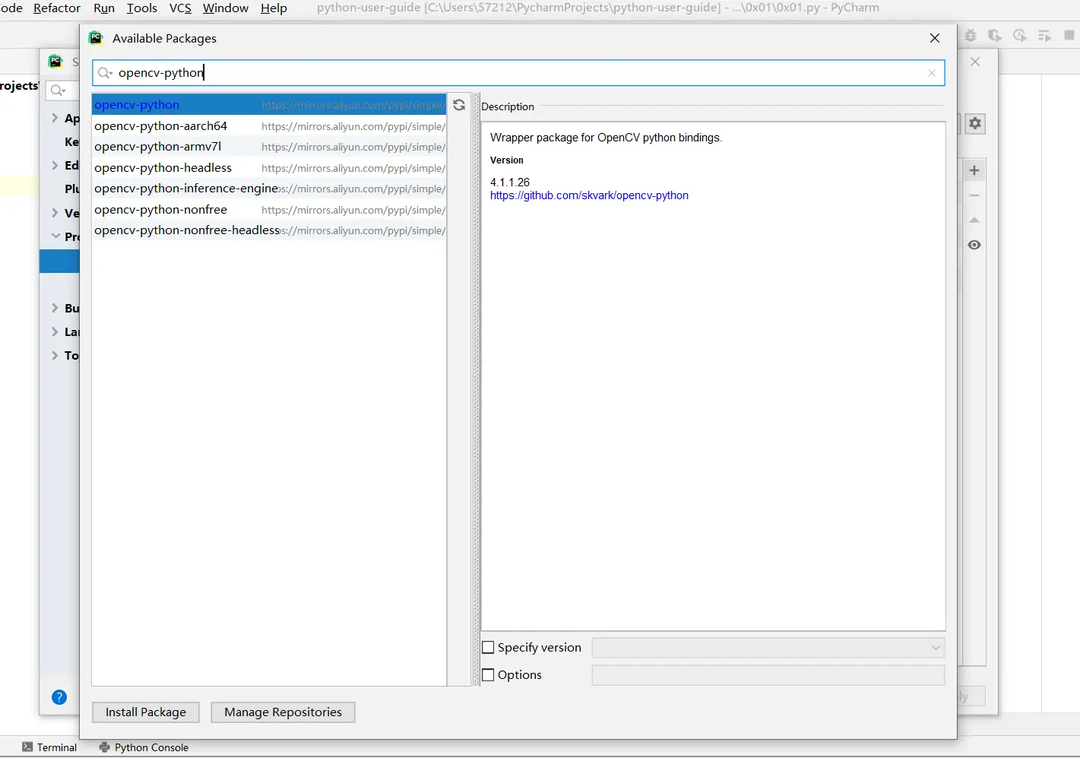Click the search magnifier in Available Packages

click(x=105, y=73)
